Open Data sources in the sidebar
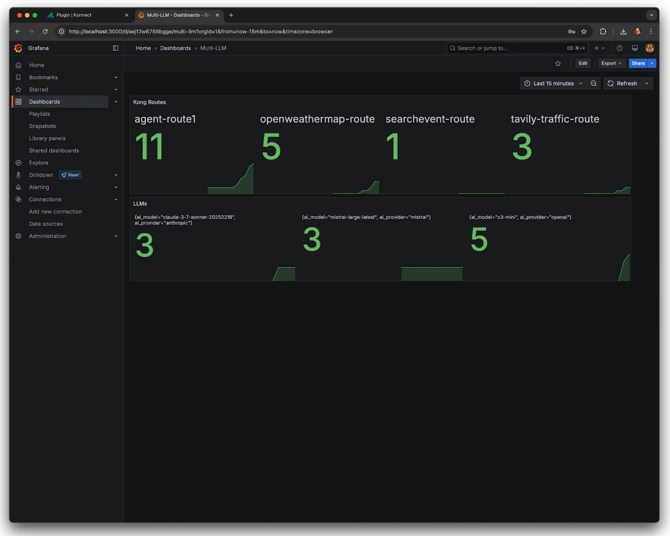This screenshot has width=670, height=536. click(46, 224)
